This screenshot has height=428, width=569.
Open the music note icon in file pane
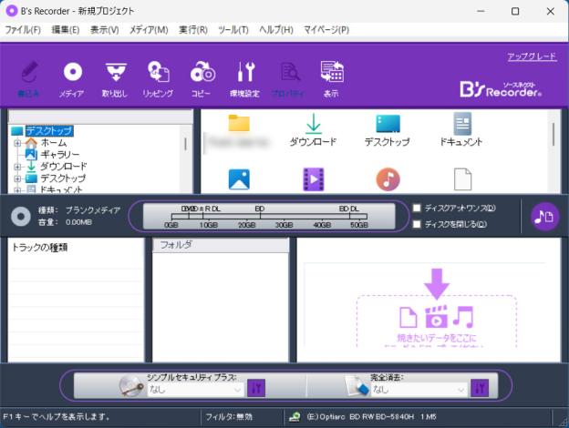pos(388,179)
